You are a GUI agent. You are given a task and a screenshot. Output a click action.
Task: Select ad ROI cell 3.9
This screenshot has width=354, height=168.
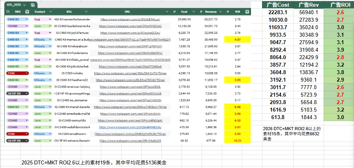click(339, 50)
